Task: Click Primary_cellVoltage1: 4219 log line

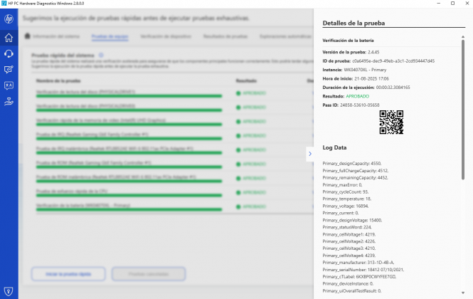Action: tap(349, 234)
